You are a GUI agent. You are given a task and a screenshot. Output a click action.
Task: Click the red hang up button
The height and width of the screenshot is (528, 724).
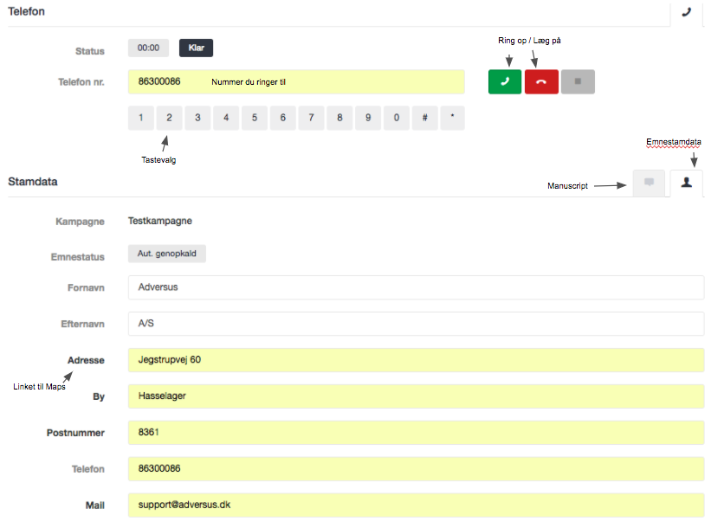pyautogui.click(x=541, y=81)
